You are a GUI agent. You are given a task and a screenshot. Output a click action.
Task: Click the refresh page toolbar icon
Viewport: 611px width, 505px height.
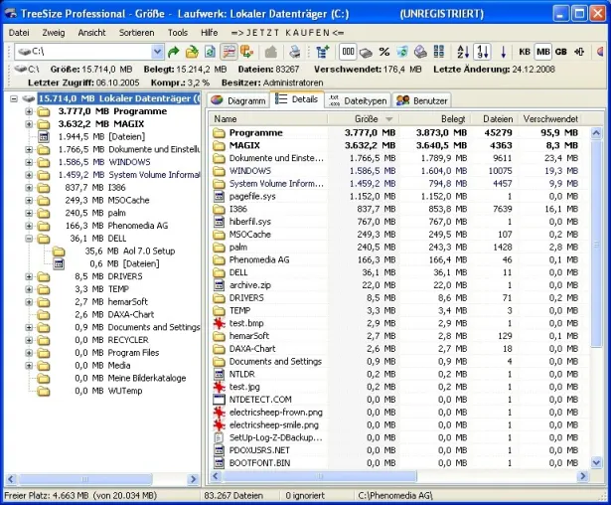coord(210,52)
